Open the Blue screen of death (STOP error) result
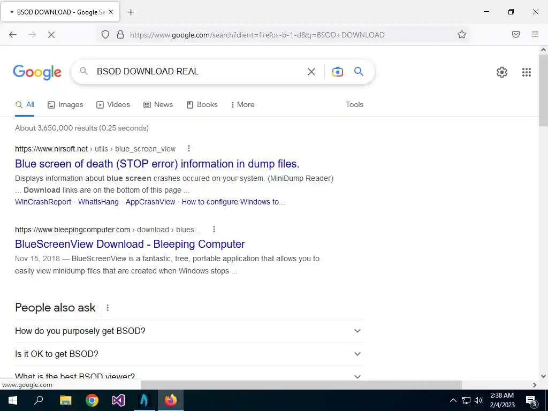 (157, 164)
